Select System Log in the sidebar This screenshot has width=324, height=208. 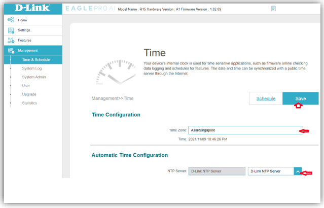coord(32,68)
